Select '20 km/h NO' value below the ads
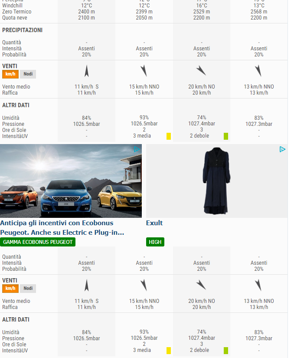 tap(202, 301)
